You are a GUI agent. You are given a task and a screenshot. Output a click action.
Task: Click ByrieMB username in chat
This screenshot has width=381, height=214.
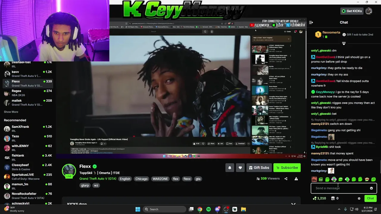322,147
